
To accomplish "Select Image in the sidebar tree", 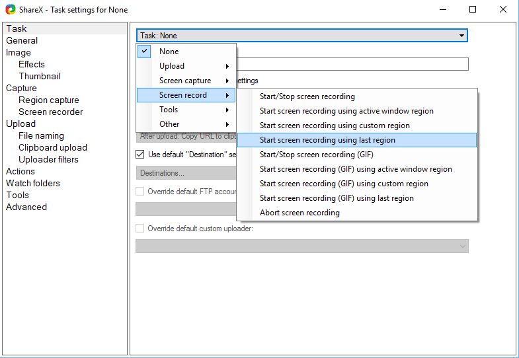I will click(x=19, y=52).
